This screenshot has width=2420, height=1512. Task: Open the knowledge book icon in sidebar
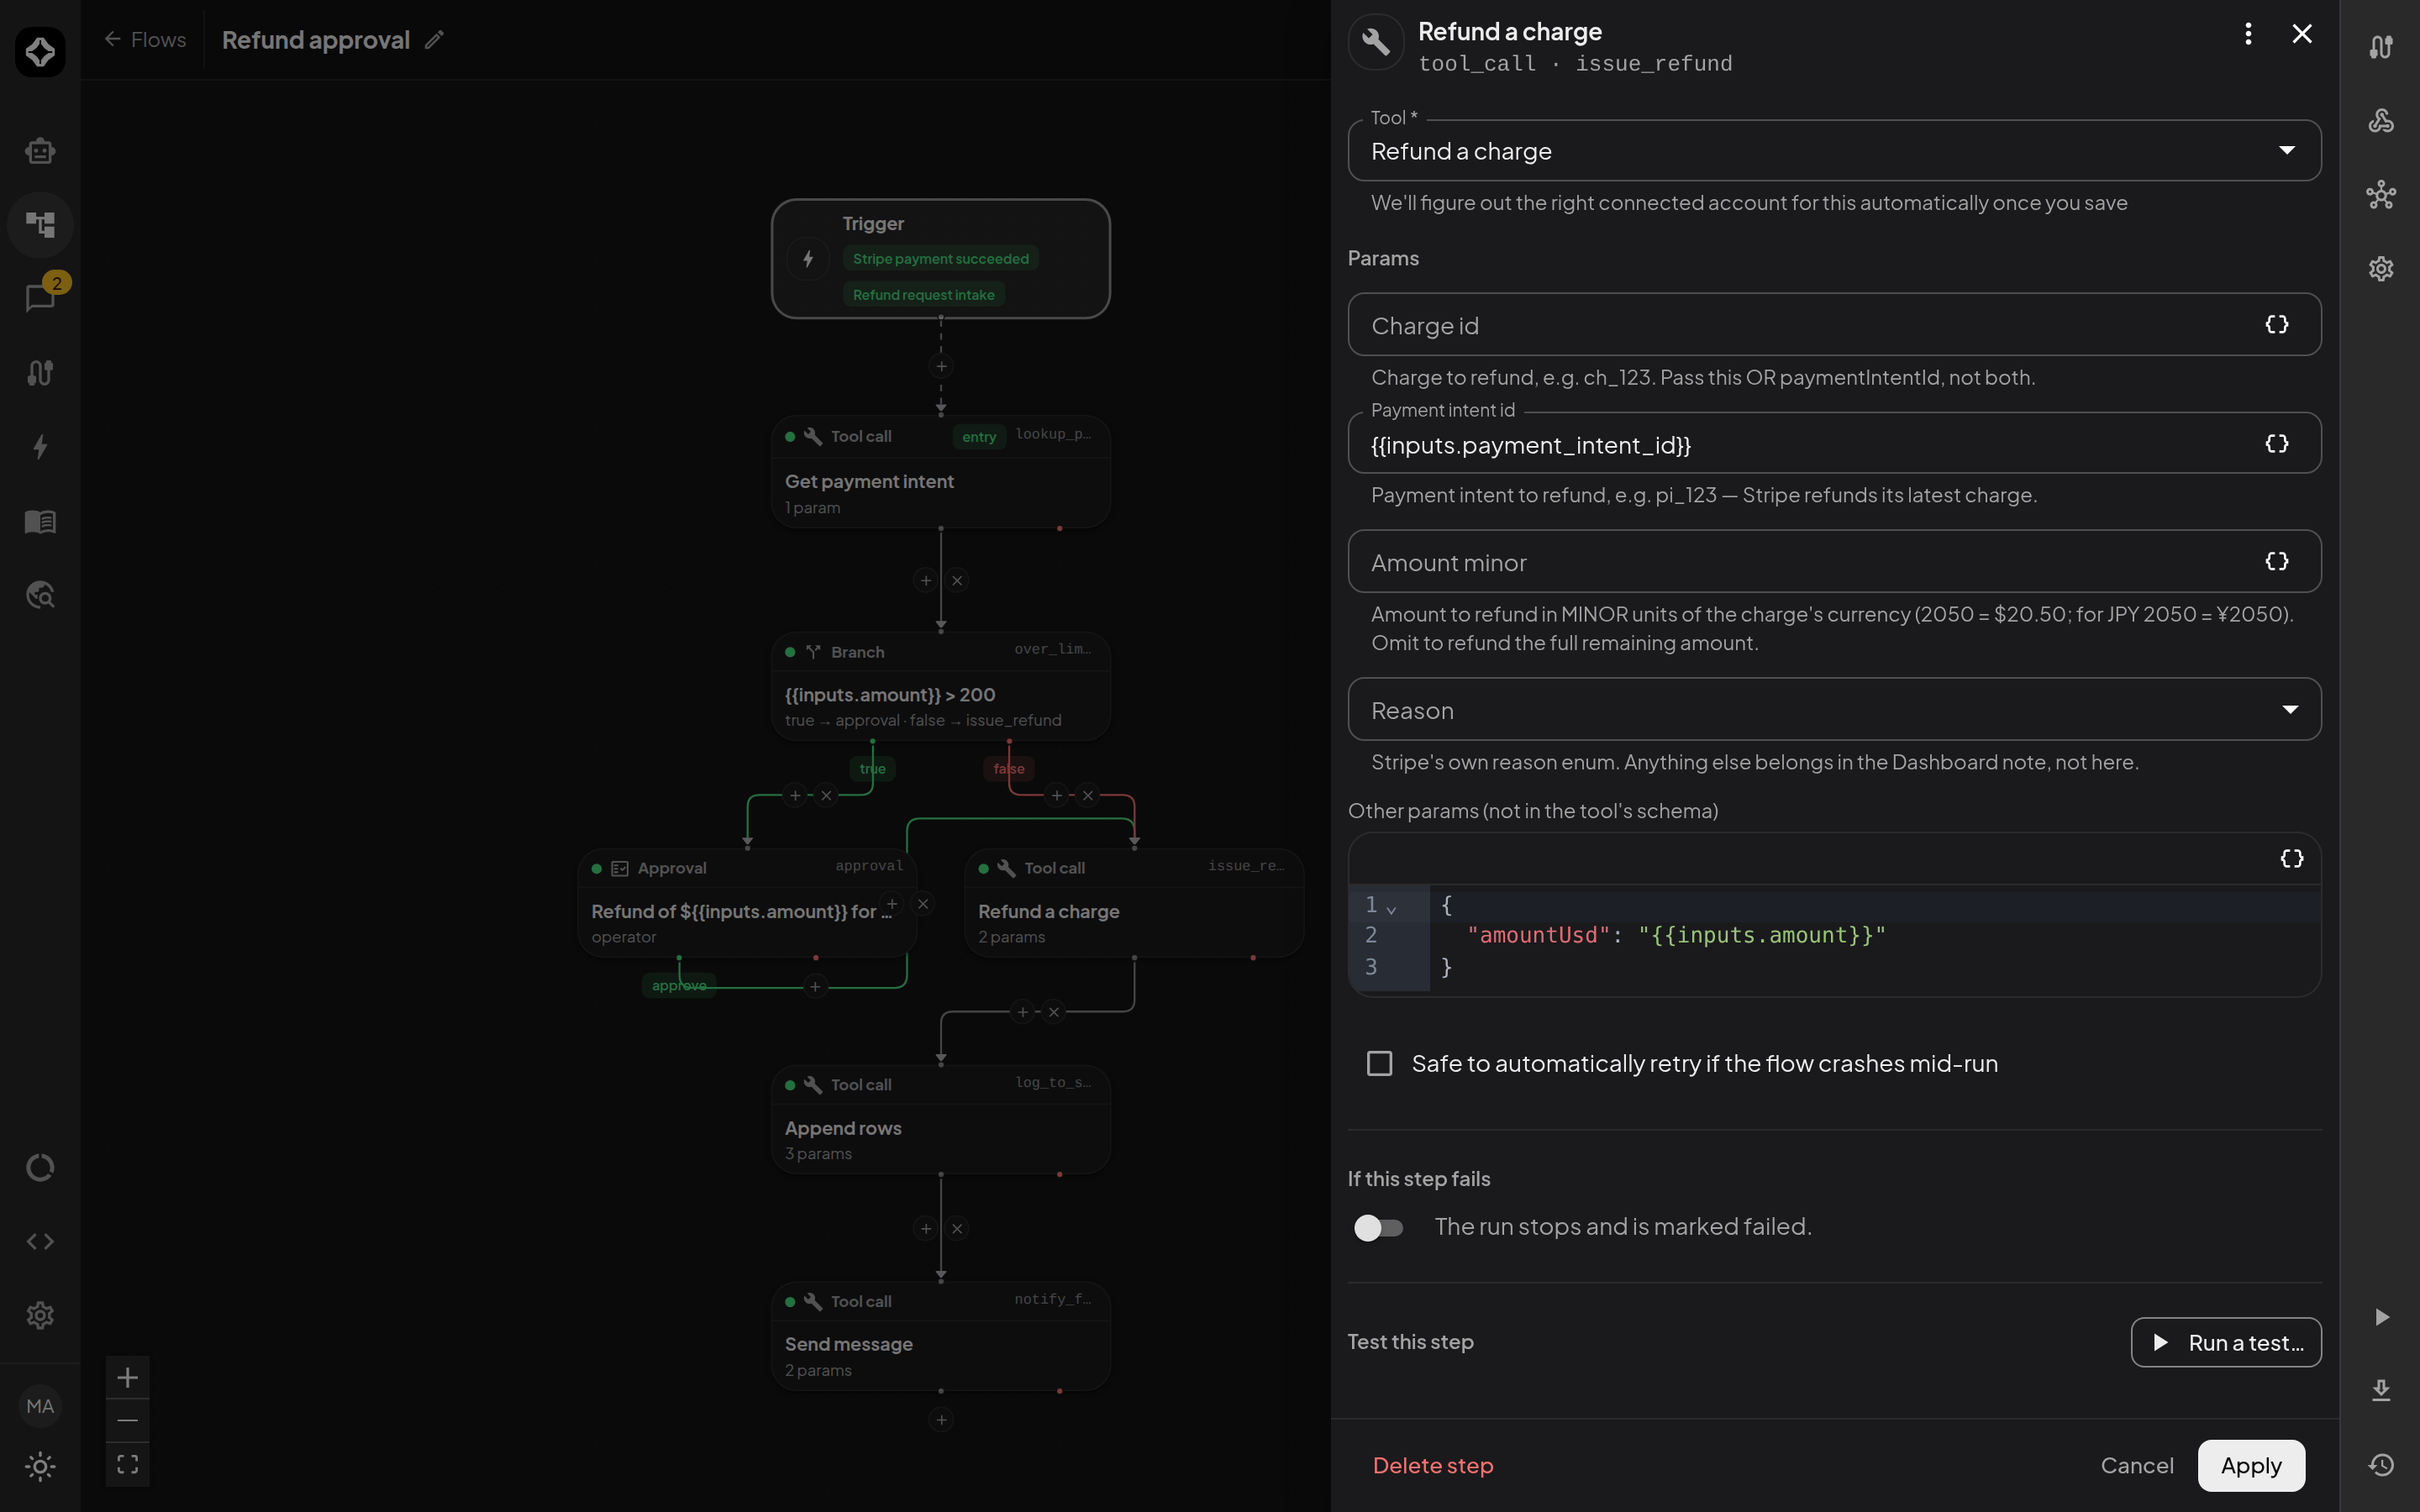point(40,521)
